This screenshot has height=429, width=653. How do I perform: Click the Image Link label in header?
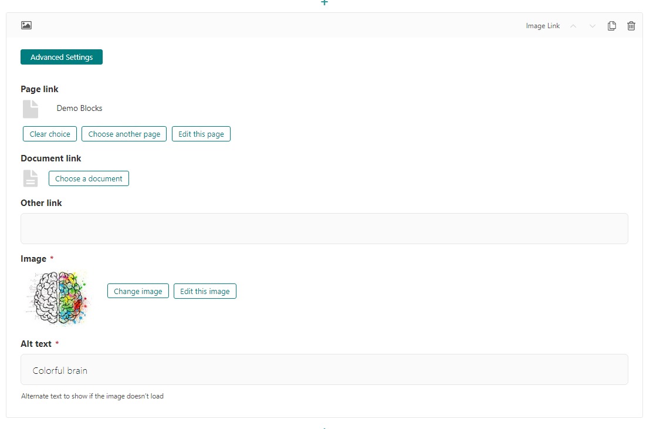click(543, 26)
